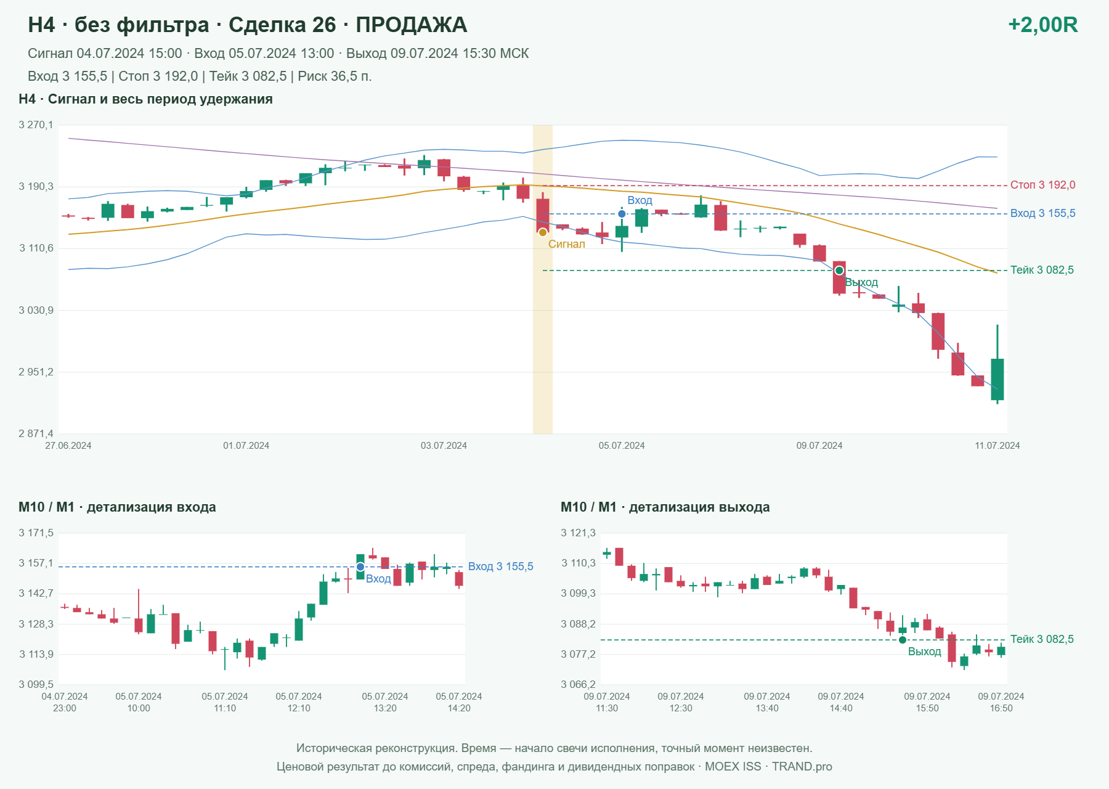Click the Историческая реконструкция footer note
The width and height of the screenshot is (1109, 789).
[x=554, y=748]
